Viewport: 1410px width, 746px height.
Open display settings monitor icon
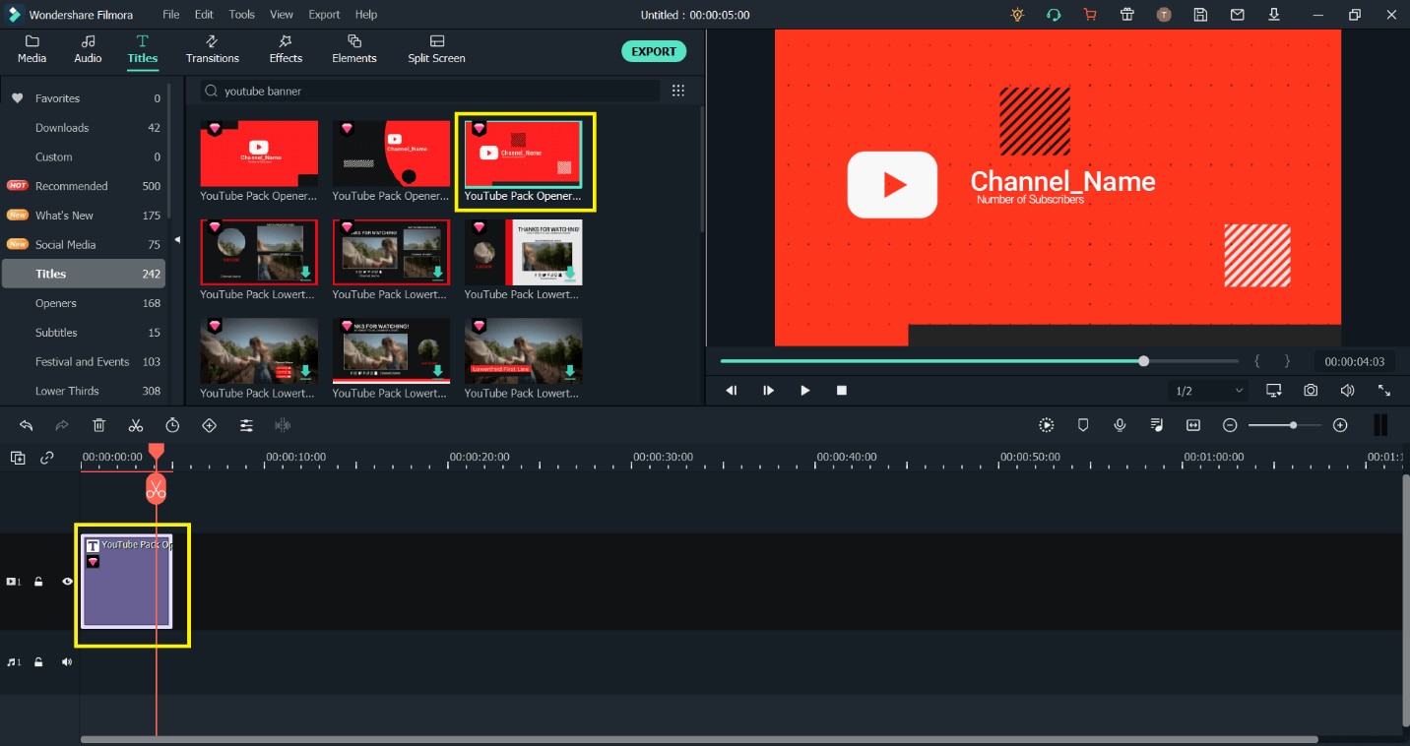(x=1273, y=391)
